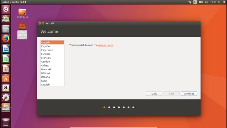The width and height of the screenshot is (227, 128).
Task: Open the Examples folder on desktop
Action: pyautogui.click(x=22, y=13)
